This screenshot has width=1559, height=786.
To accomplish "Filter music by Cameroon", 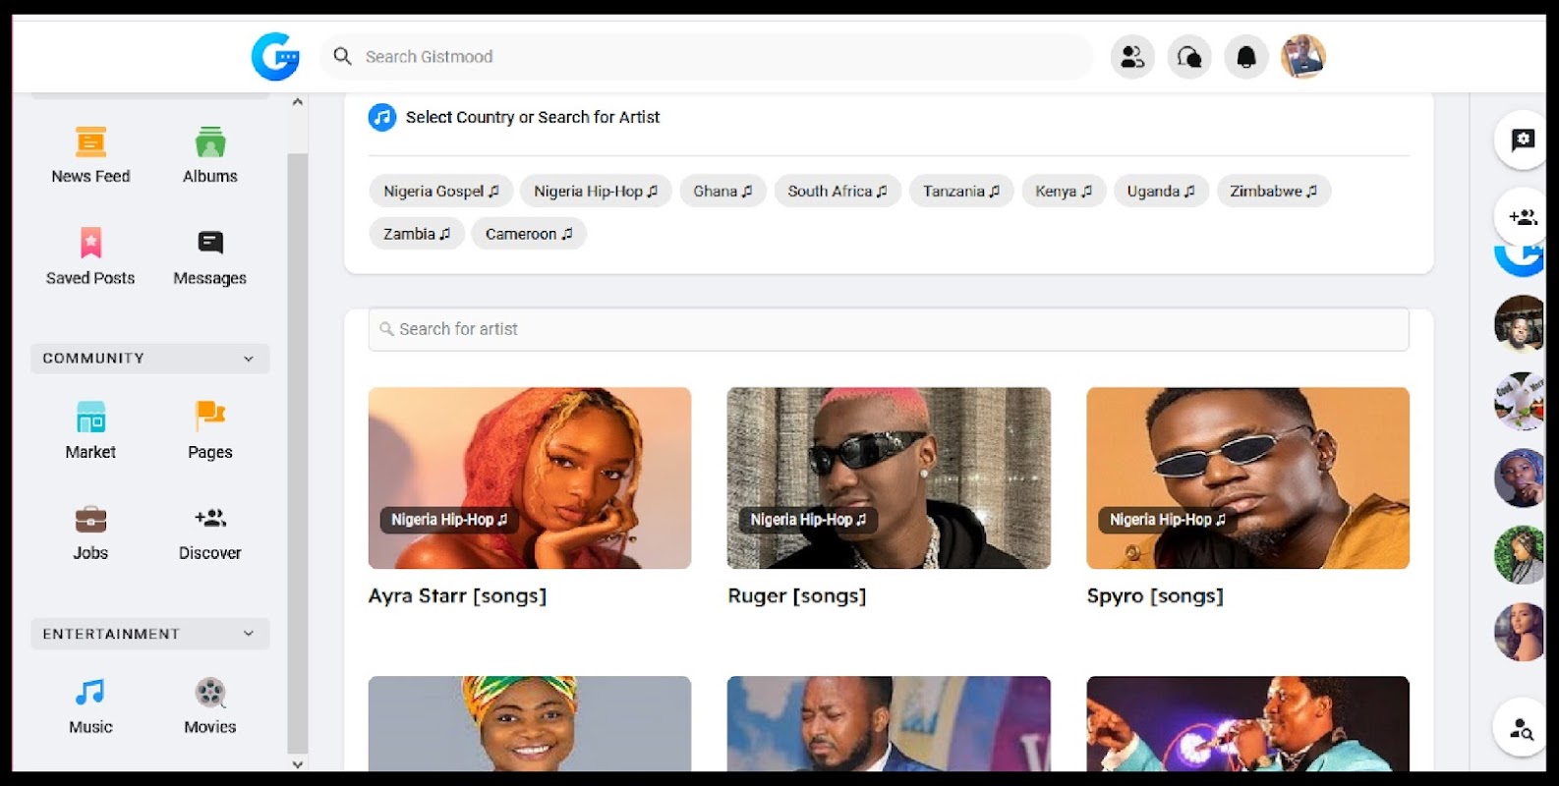I will (x=529, y=234).
